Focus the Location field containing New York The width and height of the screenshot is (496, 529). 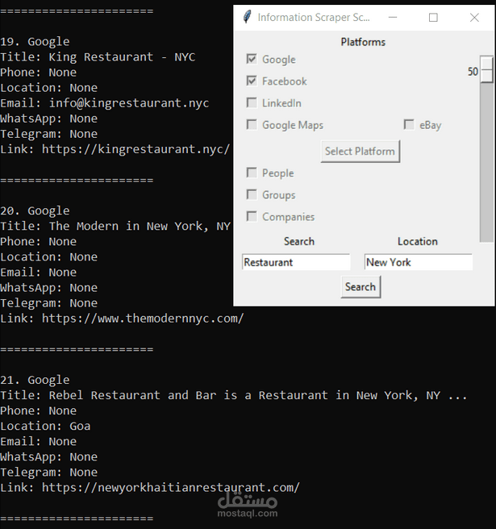[418, 262]
